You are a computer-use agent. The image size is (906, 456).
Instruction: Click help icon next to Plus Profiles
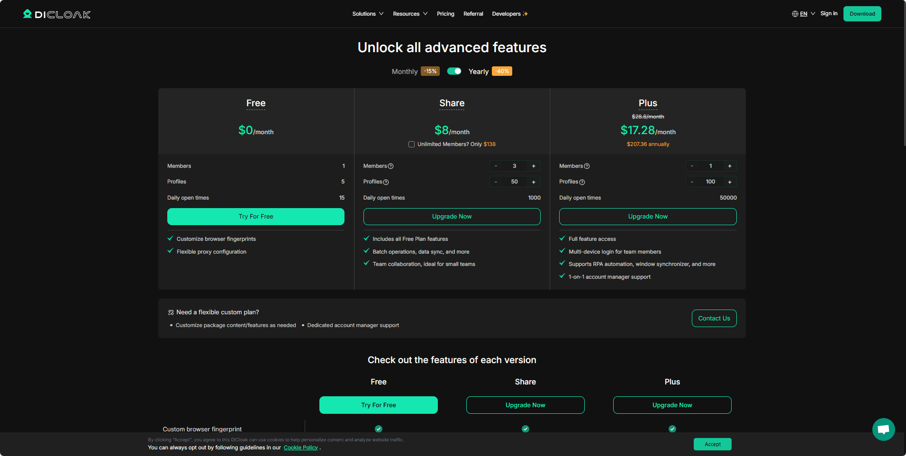(x=582, y=182)
